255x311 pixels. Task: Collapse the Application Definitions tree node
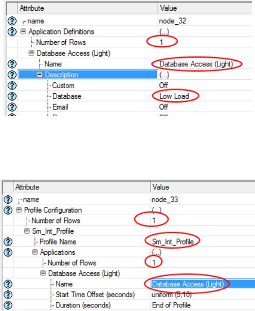click(23, 31)
